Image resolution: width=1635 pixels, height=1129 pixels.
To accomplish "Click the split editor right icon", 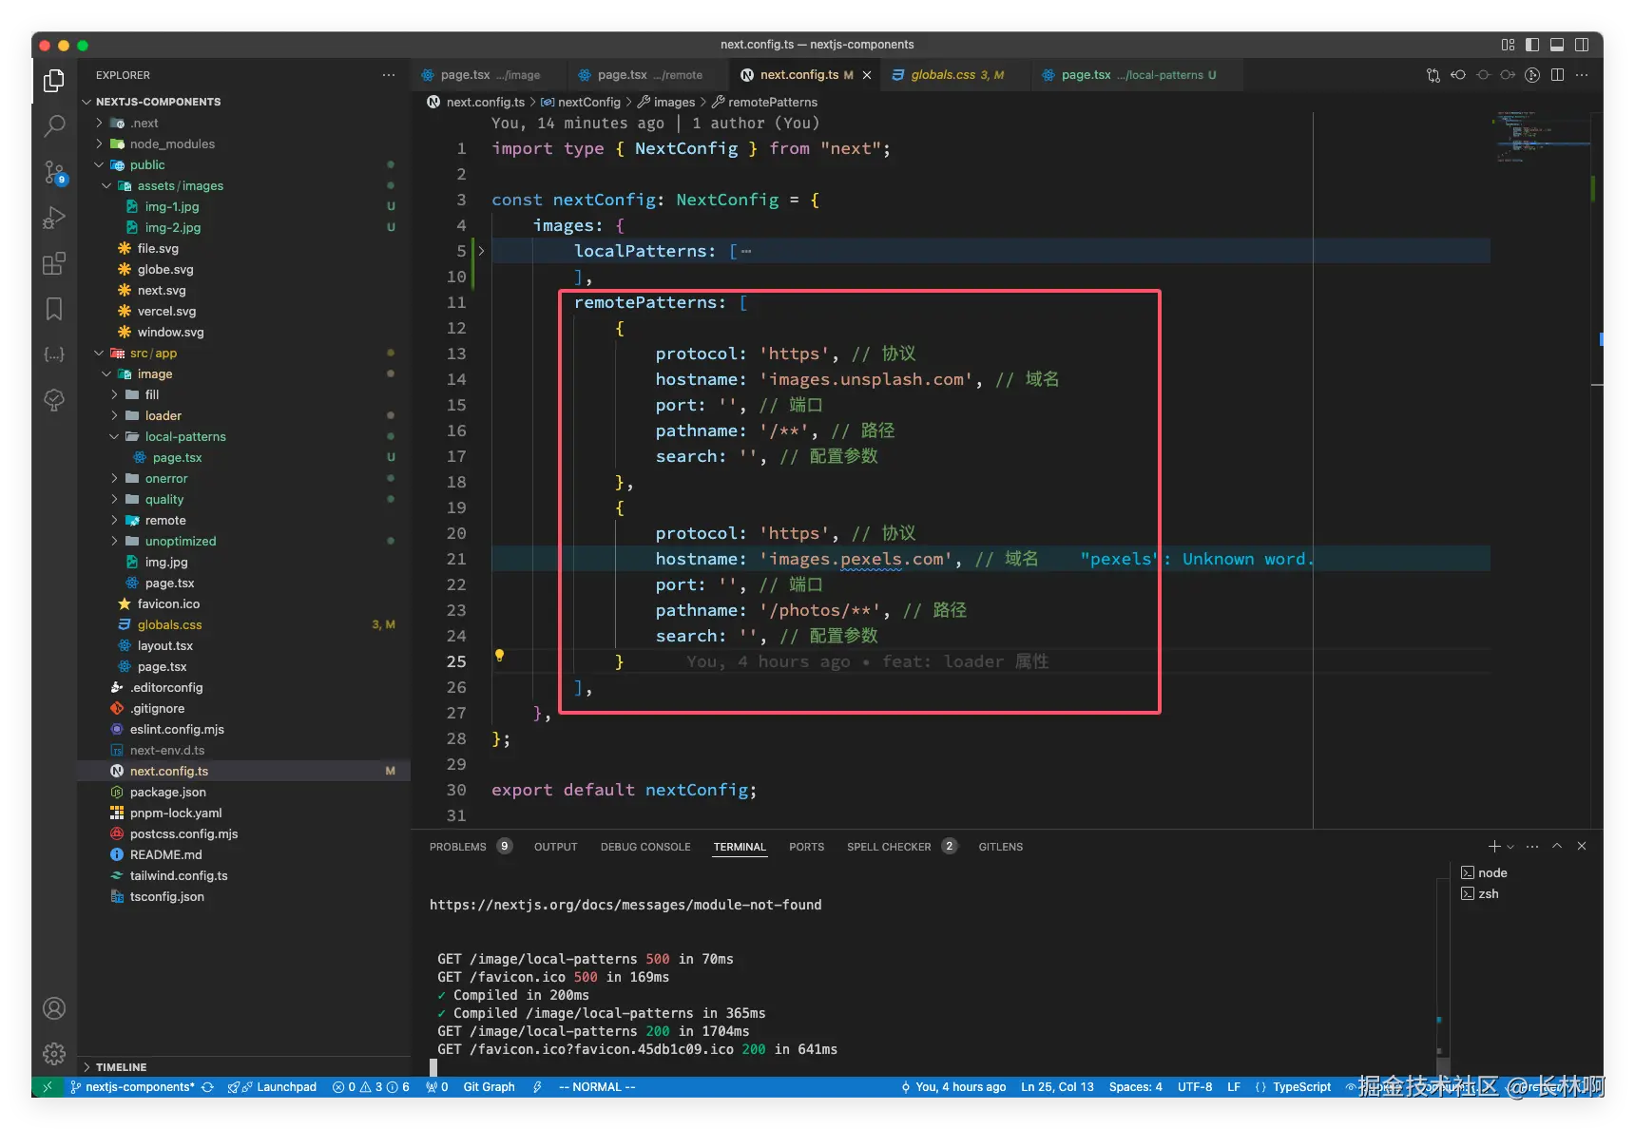I will pos(1557,75).
